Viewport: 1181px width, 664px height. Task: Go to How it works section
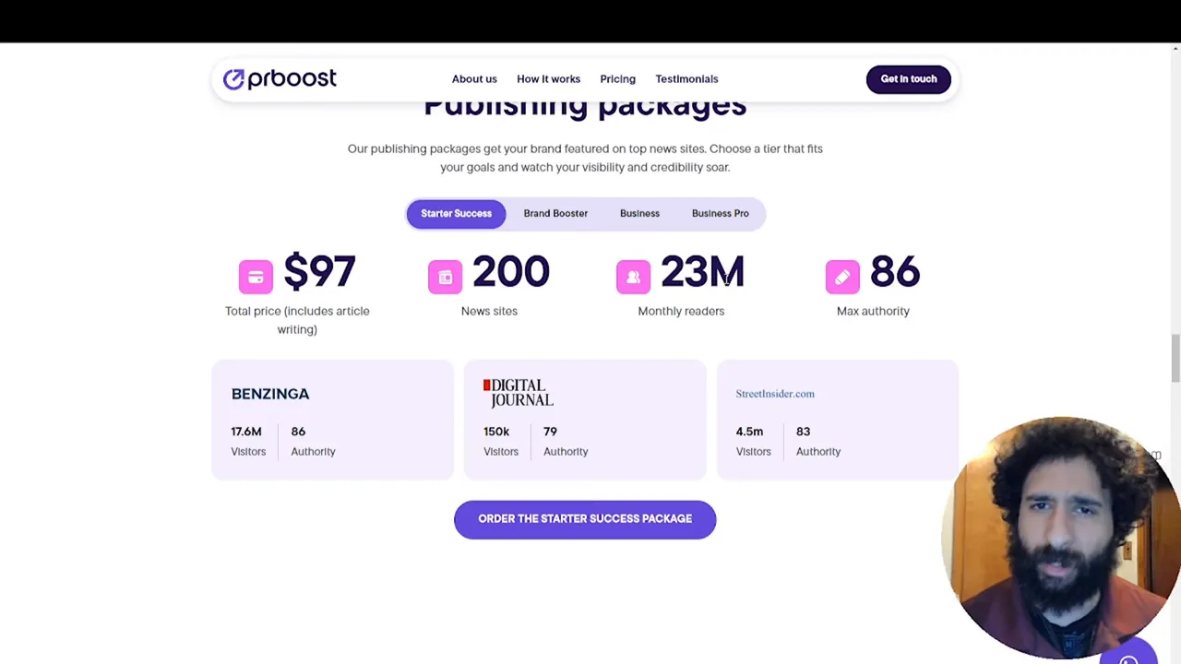(548, 79)
